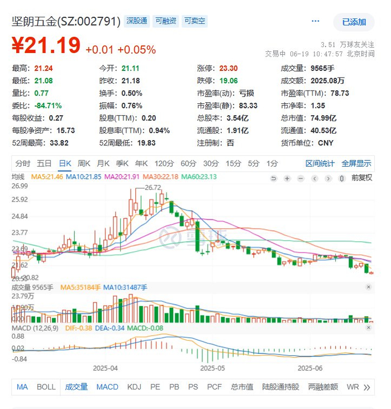Toggle the BOLL indicator
Image resolution: width=391 pixels, height=409 pixels.
pyautogui.click(x=46, y=387)
